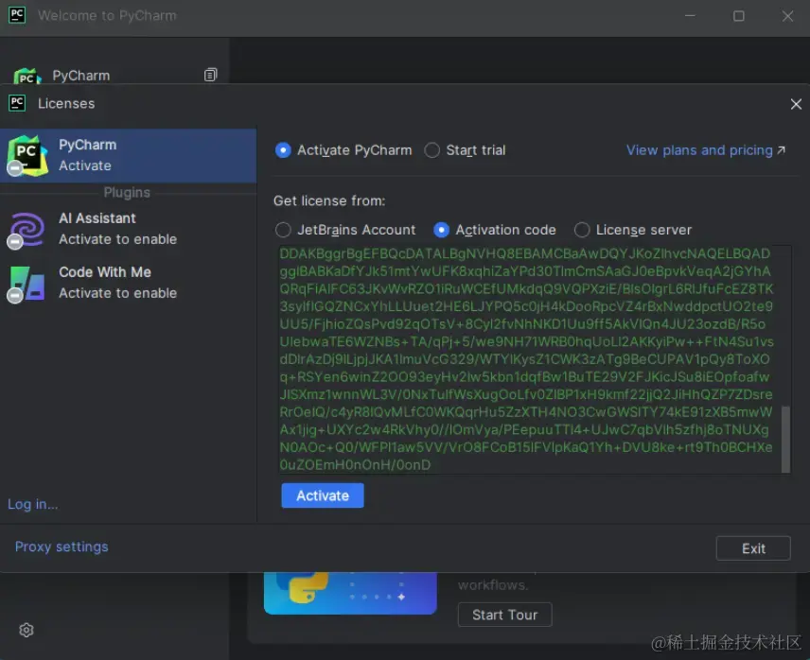Close the Licenses dialog
This screenshot has height=660, width=810.
796,104
